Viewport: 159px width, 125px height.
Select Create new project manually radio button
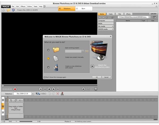pos(48,58)
